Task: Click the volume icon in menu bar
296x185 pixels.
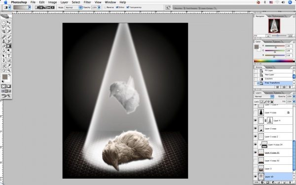Action: 283,2
